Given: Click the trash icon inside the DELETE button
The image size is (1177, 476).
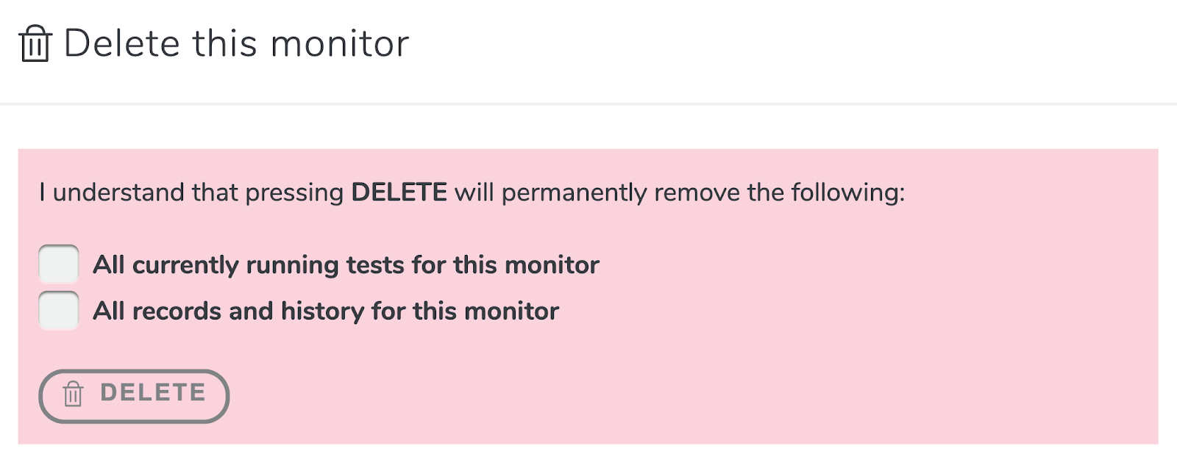Looking at the screenshot, I should tap(73, 394).
